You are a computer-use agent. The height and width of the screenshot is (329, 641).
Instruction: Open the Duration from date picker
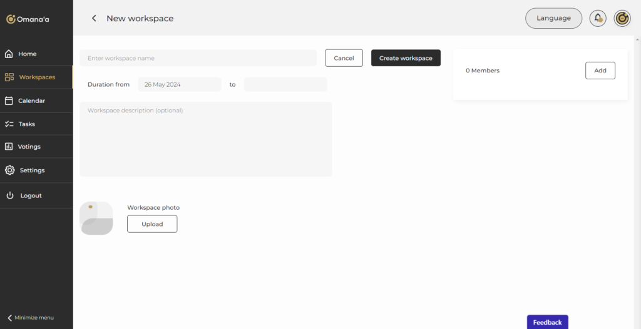click(180, 84)
